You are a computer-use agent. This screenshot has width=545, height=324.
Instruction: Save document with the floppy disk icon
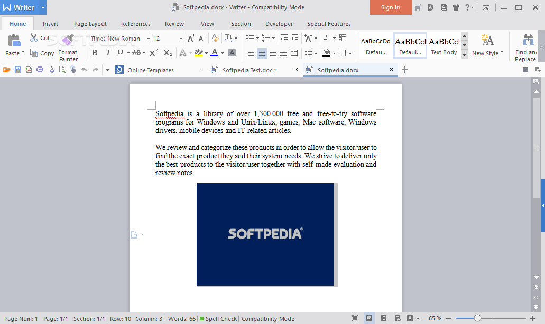(18, 70)
